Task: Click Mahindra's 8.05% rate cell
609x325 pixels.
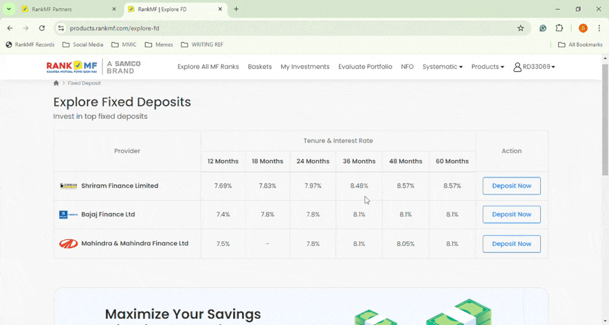Action: tap(406, 244)
